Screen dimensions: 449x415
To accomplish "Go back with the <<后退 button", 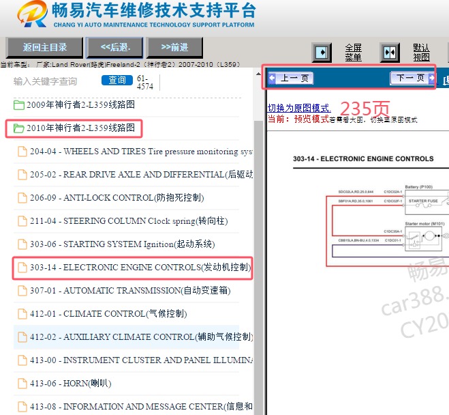I will pyautogui.click(x=115, y=47).
